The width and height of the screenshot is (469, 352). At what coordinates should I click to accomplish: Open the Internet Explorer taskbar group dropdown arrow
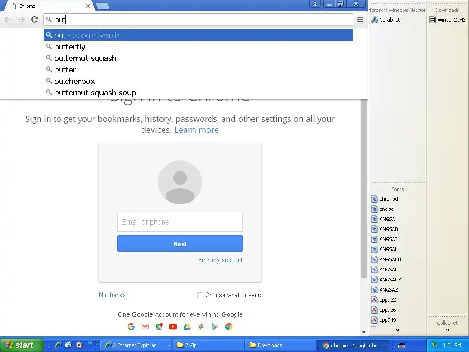[x=169, y=346]
